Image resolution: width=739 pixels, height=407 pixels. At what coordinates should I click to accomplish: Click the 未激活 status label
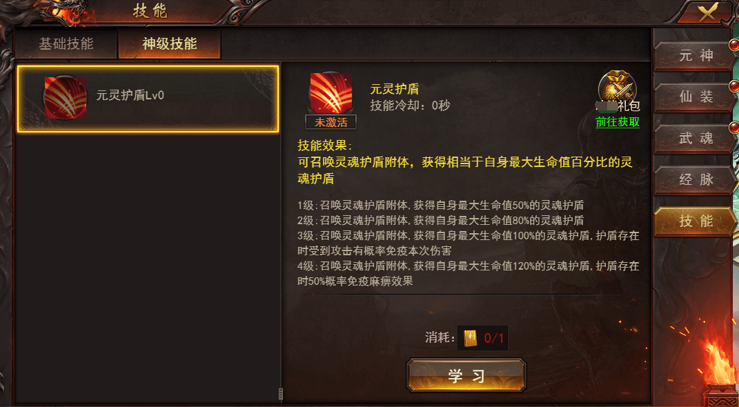(331, 123)
